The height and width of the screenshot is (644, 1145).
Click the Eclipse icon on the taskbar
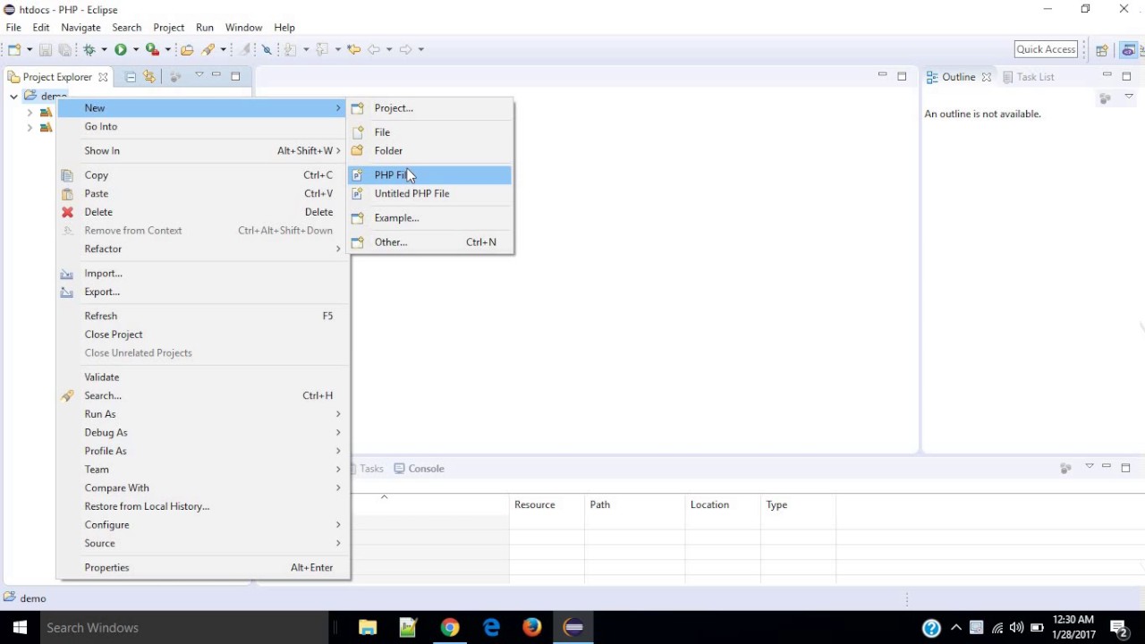573,627
